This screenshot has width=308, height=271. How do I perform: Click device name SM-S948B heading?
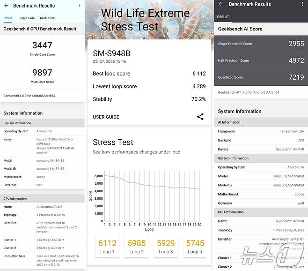[x=111, y=53]
